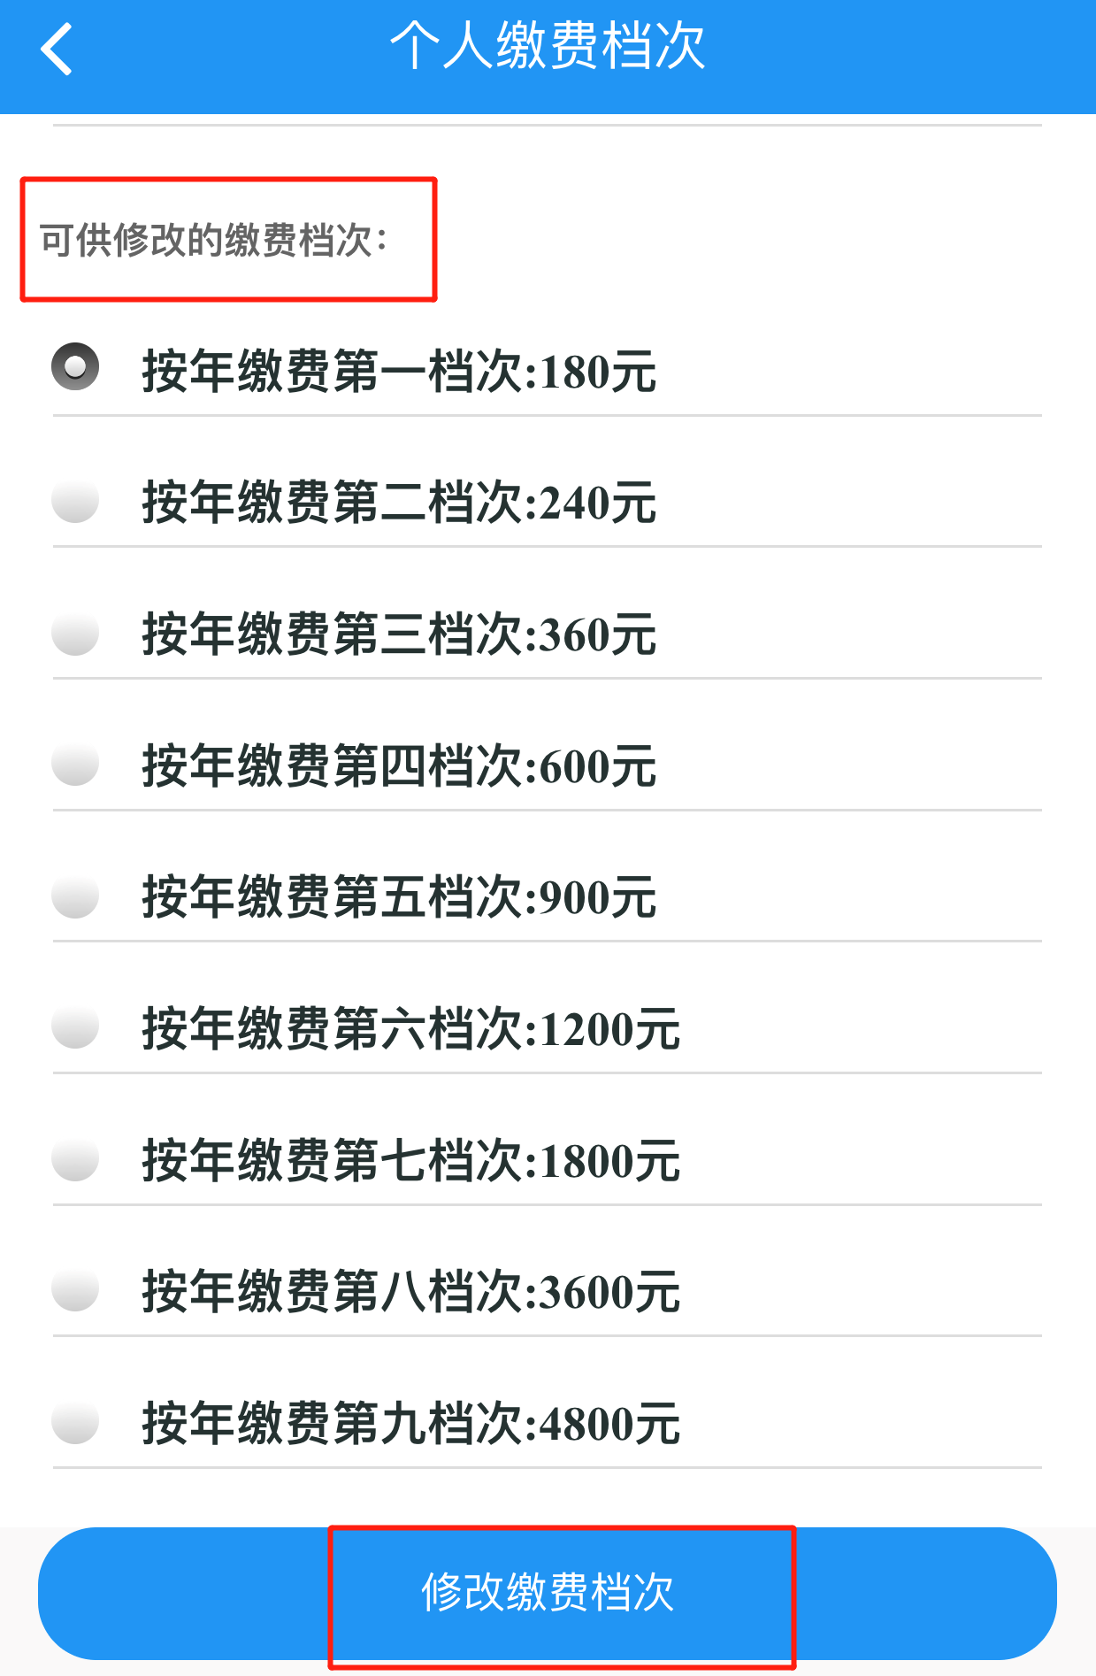Select the 3600元 eighth-tier radio button
Image resolution: width=1096 pixels, height=1676 pixels.
(75, 1289)
